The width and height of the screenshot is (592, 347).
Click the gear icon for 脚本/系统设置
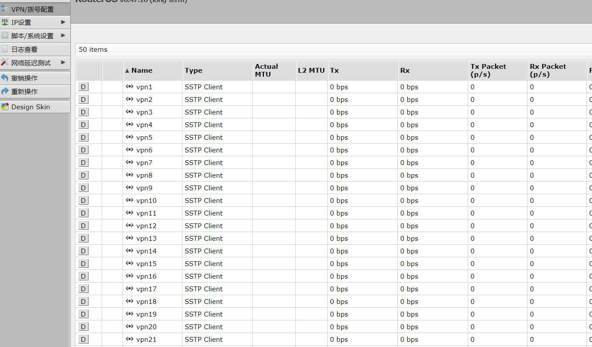coord(5,35)
